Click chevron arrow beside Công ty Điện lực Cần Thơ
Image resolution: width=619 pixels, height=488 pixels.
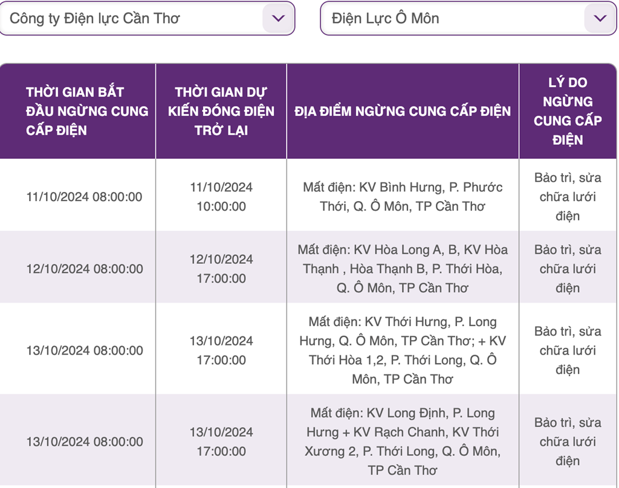point(278,18)
